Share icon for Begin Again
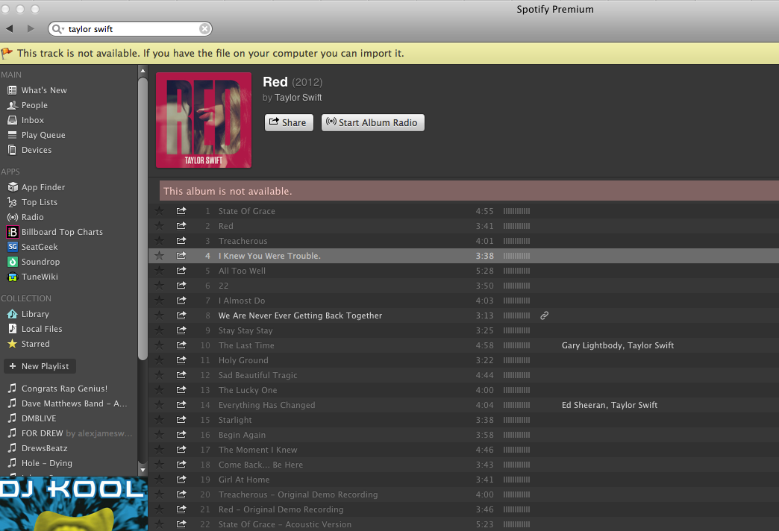Screen dimensions: 779x531 (181, 434)
